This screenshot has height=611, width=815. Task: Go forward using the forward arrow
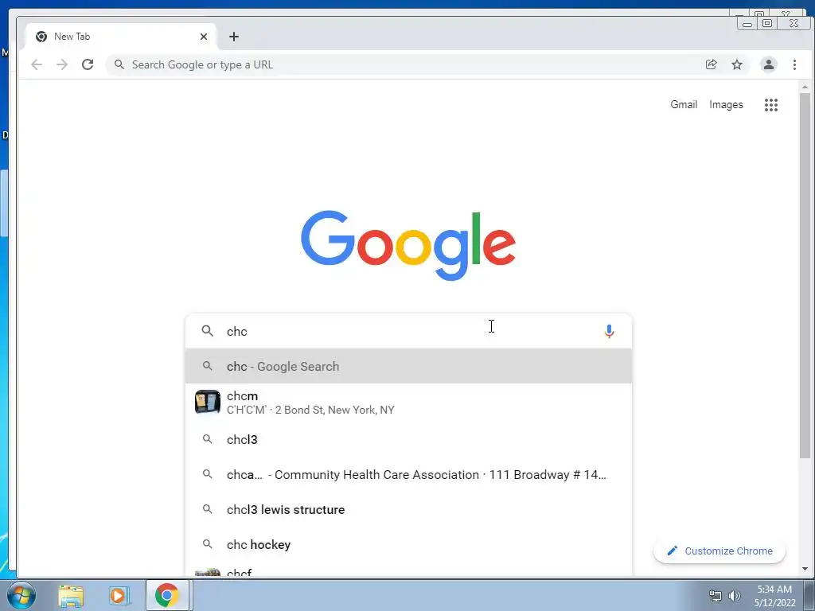[x=62, y=64]
